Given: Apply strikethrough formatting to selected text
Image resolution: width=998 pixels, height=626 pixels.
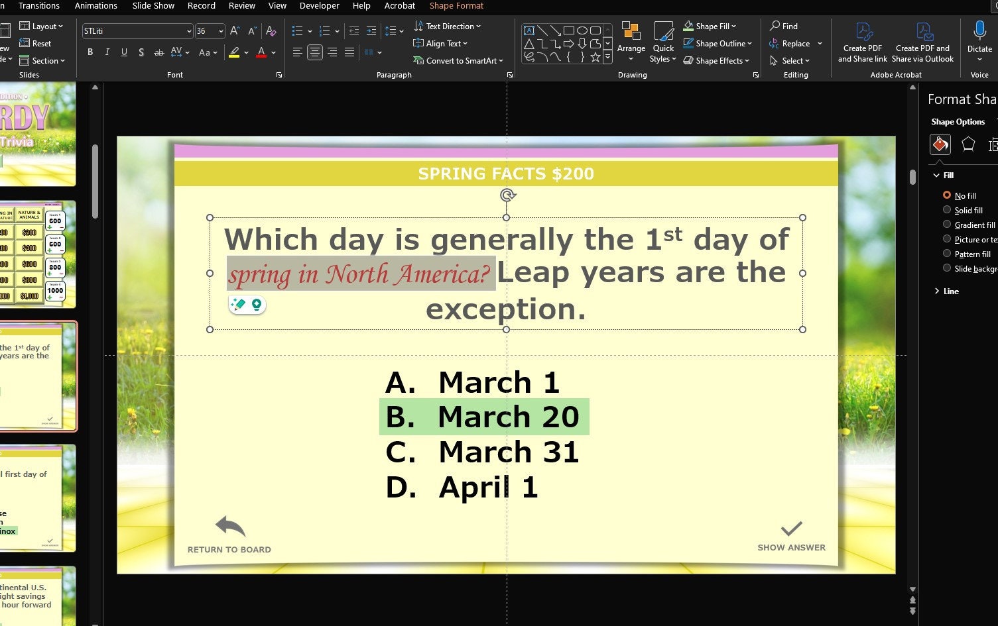Looking at the screenshot, I should tap(159, 52).
